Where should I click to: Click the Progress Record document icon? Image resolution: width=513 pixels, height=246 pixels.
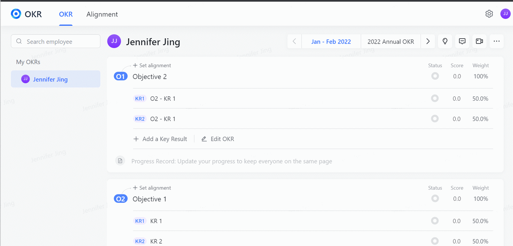point(120,161)
